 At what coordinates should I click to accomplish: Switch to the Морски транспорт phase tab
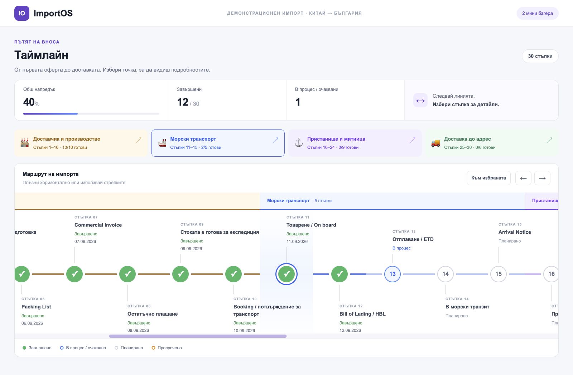point(218,143)
